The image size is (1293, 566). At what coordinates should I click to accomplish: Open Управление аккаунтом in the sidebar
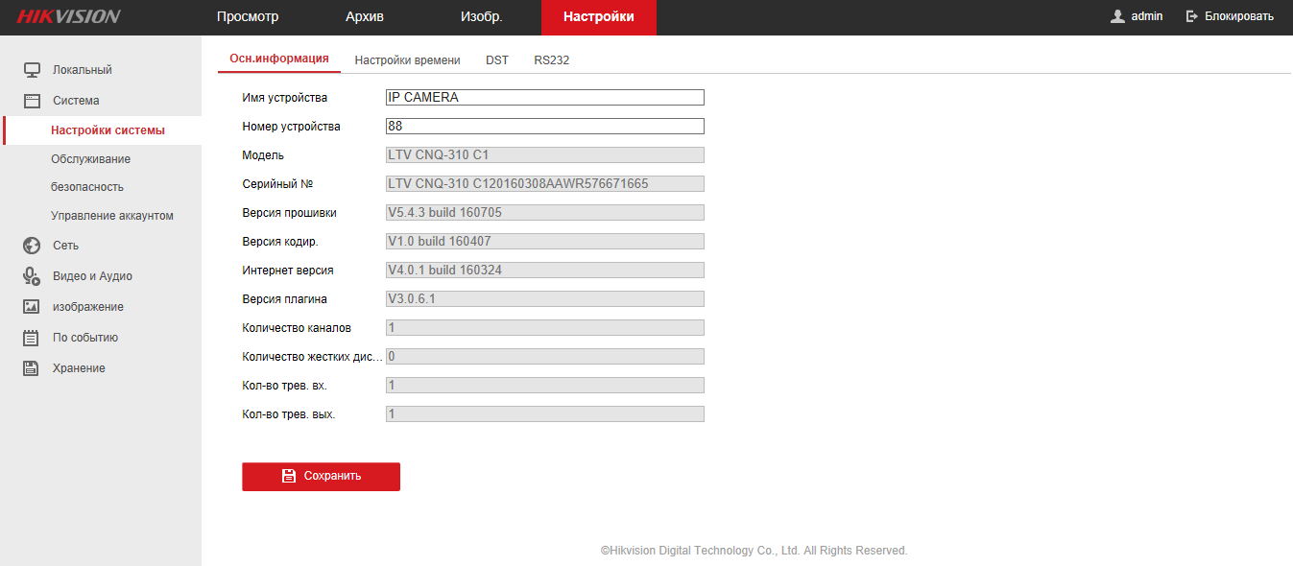click(x=112, y=216)
